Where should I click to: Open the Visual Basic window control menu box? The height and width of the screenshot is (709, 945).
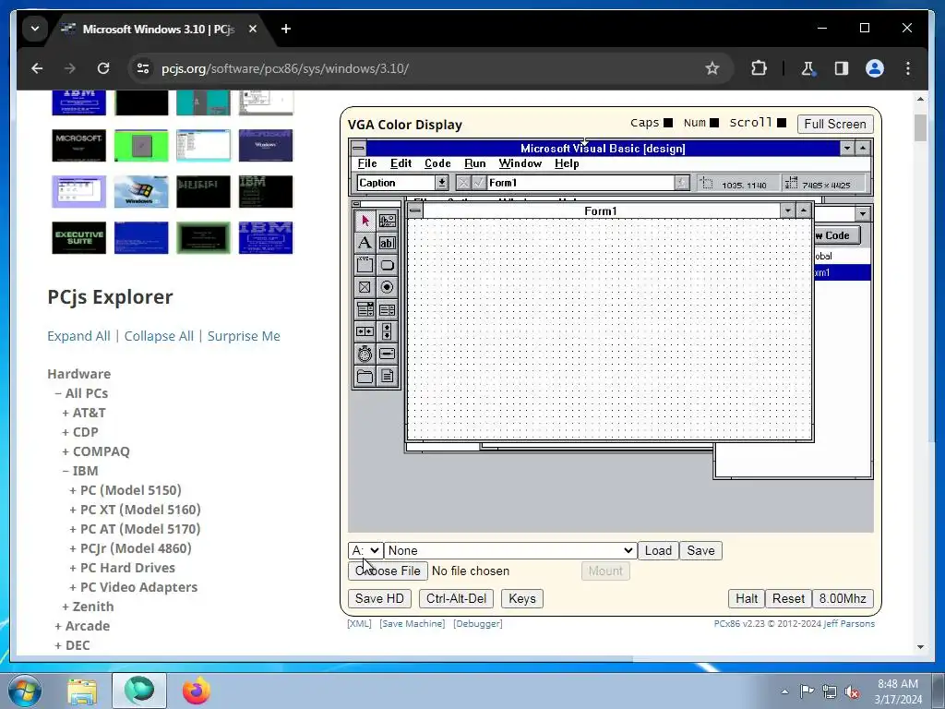click(x=358, y=149)
